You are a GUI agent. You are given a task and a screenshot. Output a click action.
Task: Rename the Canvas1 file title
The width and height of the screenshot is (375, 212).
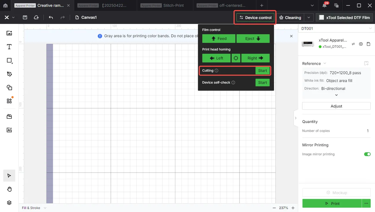pos(89,18)
